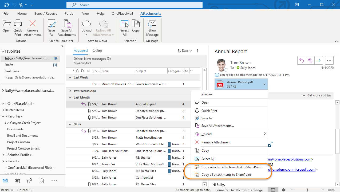340x192 pixels.
Task: Switch to the Focused inbox tab
Action: (80, 50)
